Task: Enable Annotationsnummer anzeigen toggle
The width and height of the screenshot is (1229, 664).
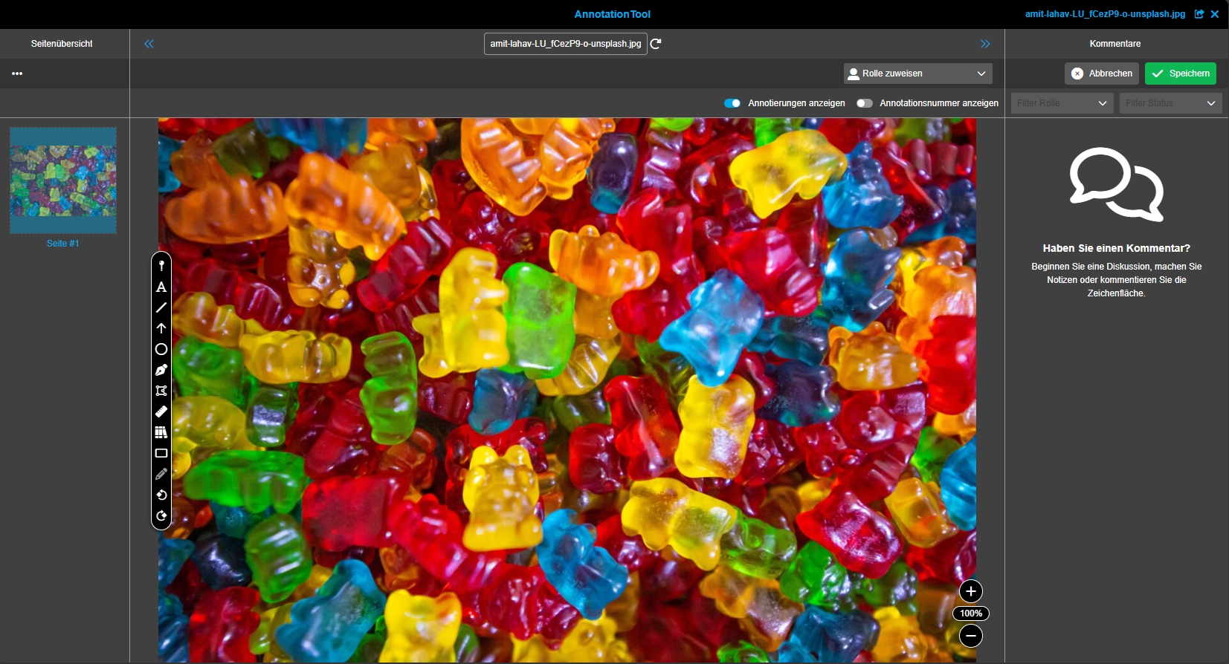Action: [x=864, y=103]
